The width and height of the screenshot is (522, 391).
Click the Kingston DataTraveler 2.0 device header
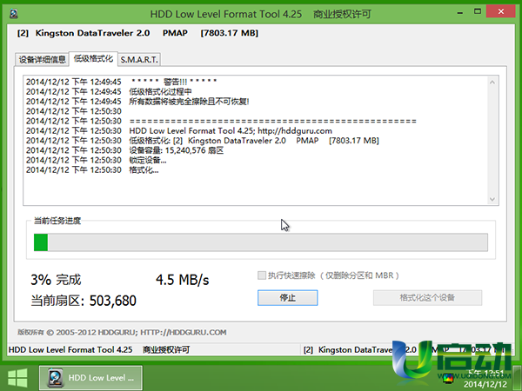pos(137,33)
